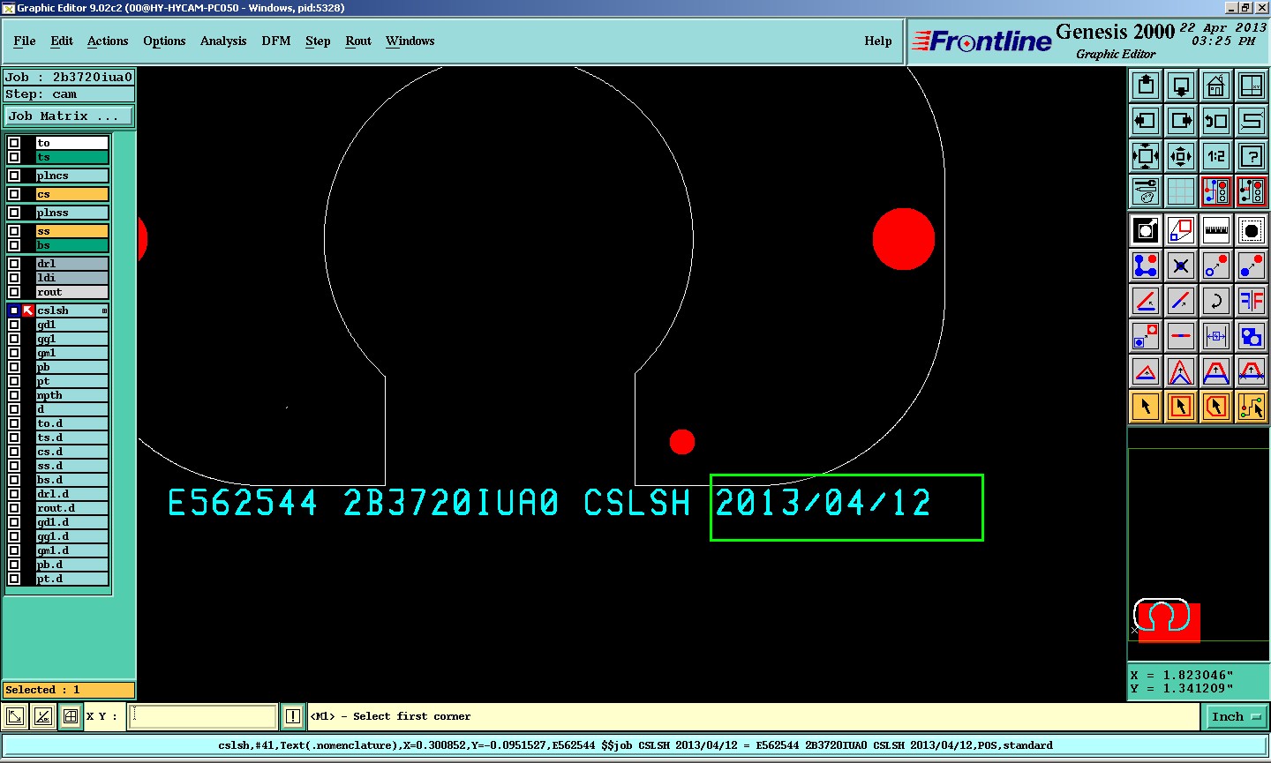The image size is (1271, 763).
Task: Click the to layer white name bar
Action: [71, 143]
